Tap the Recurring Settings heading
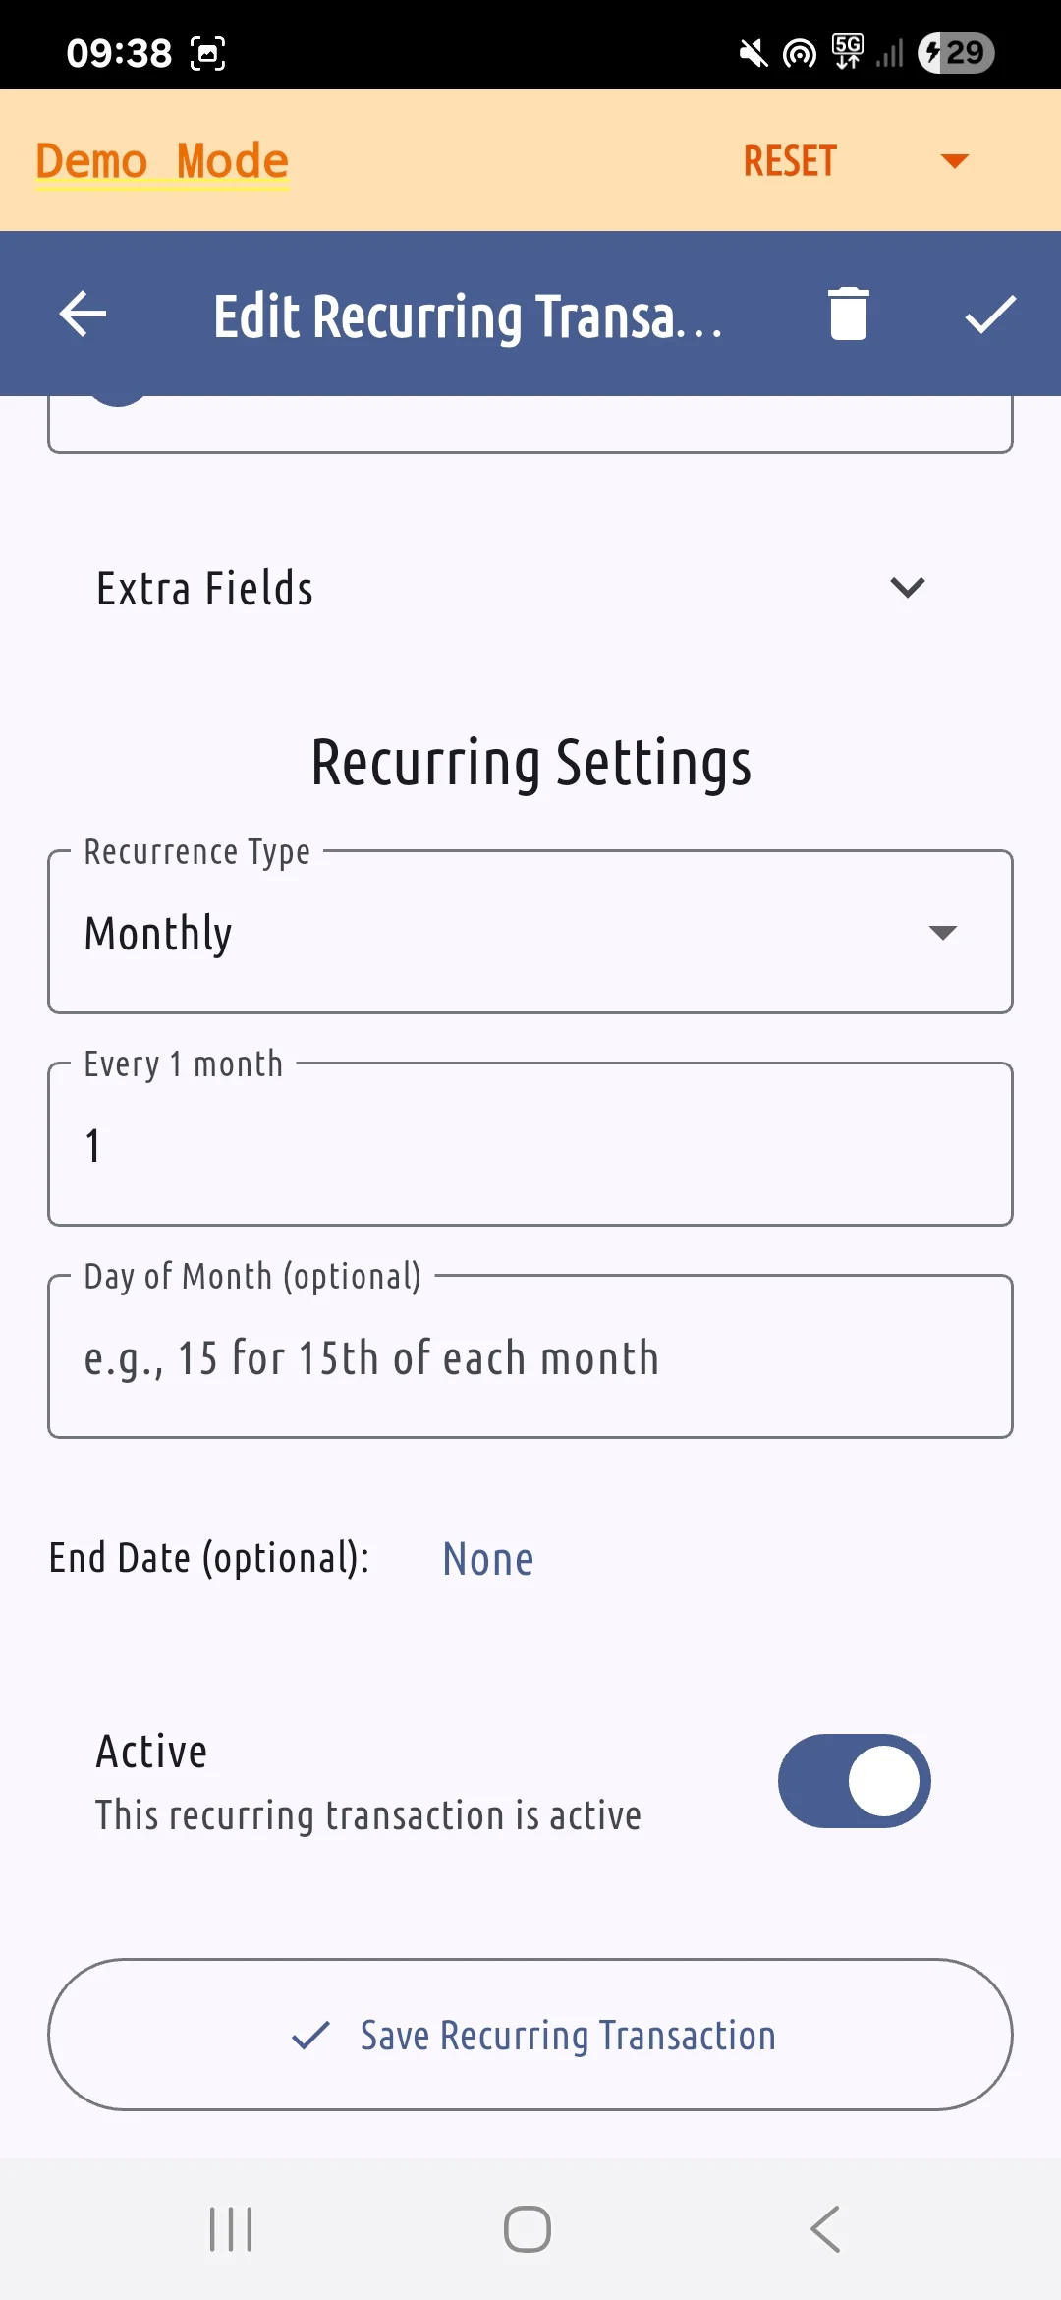Screen dimensions: 1061x2300 click(x=531, y=763)
